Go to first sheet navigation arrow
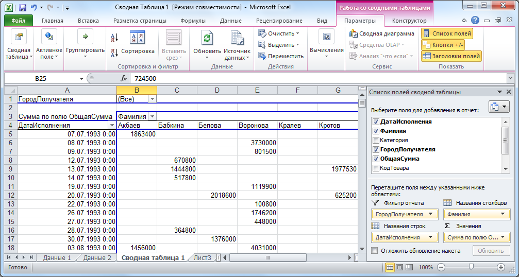The image size is (519, 277). pyautogui.click(x=9, y=257)
